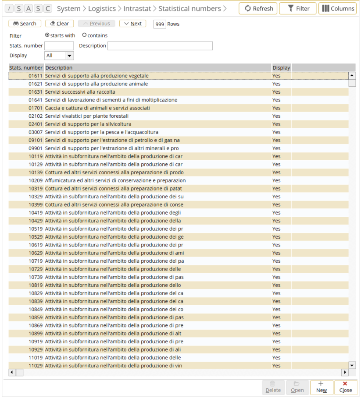
Task: Click stats number 10119 in the list
Action: [36, 156]
